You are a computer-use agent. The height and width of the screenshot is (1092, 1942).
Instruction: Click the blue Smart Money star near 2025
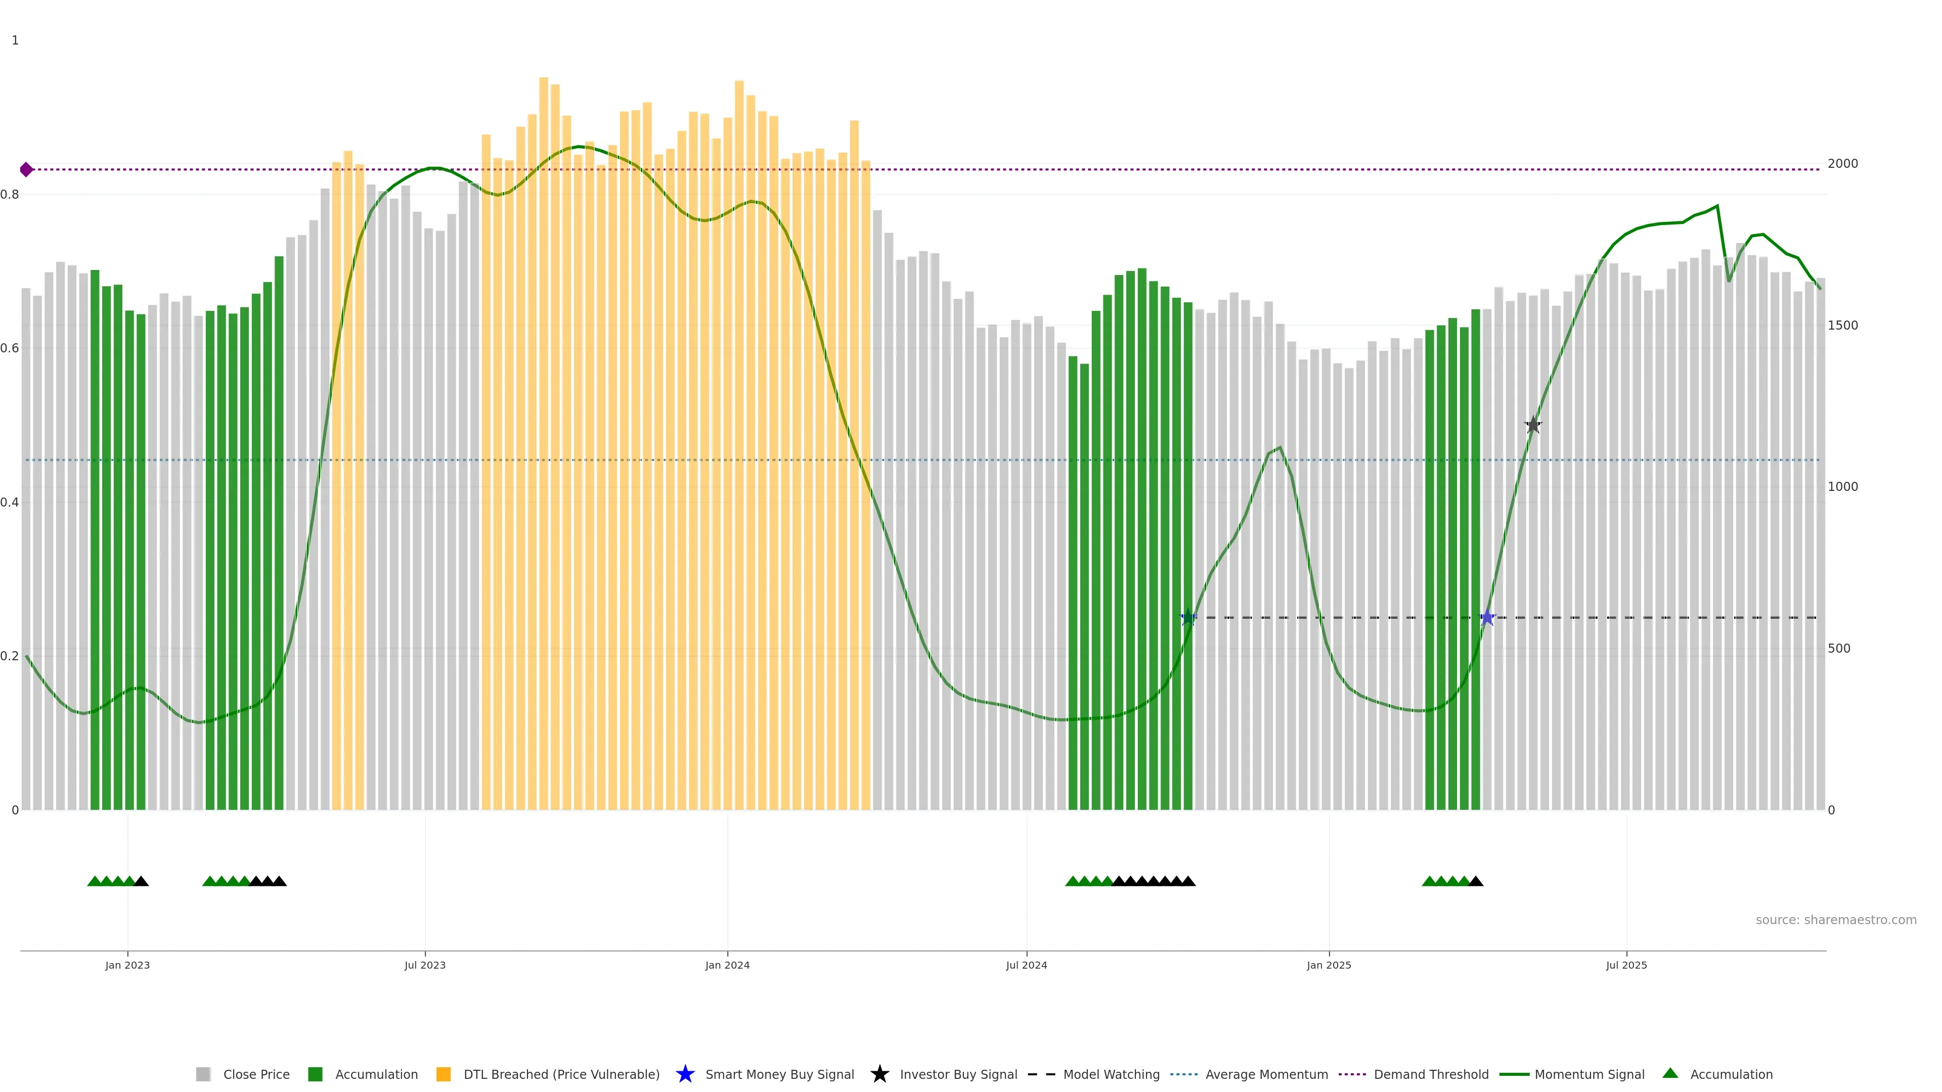[x=1487, y=618]
